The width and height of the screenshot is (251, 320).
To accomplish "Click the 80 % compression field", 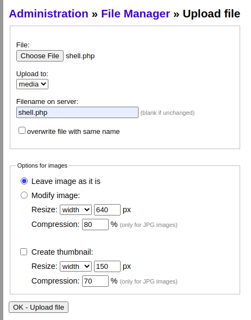I will (x=96, y=224).
